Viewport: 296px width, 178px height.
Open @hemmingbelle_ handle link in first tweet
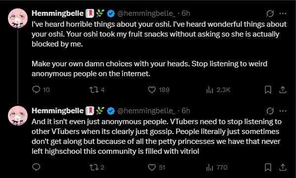[x=146, y=13]
